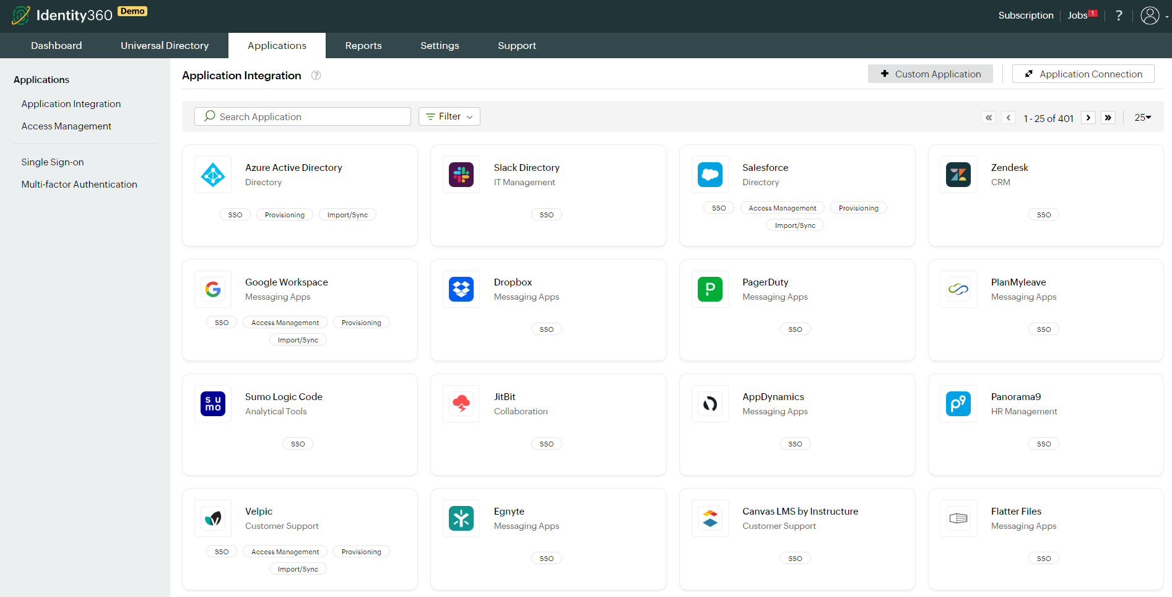Image resolution: width=1172 pixels, height=597 pixels.
Task: Select the Sumo Logic Code icon
Action: tap(212, 403)
